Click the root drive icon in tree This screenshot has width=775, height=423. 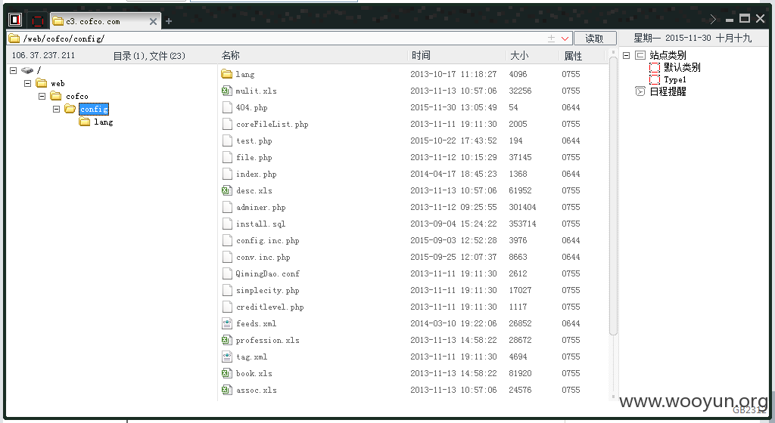coord(27,70)
